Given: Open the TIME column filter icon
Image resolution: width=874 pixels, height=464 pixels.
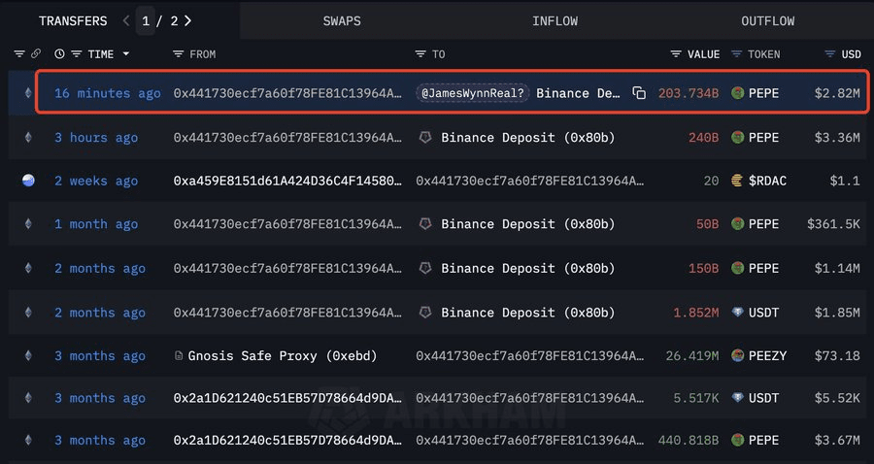Looking at the screenshot, I should [x=77, y=54].
